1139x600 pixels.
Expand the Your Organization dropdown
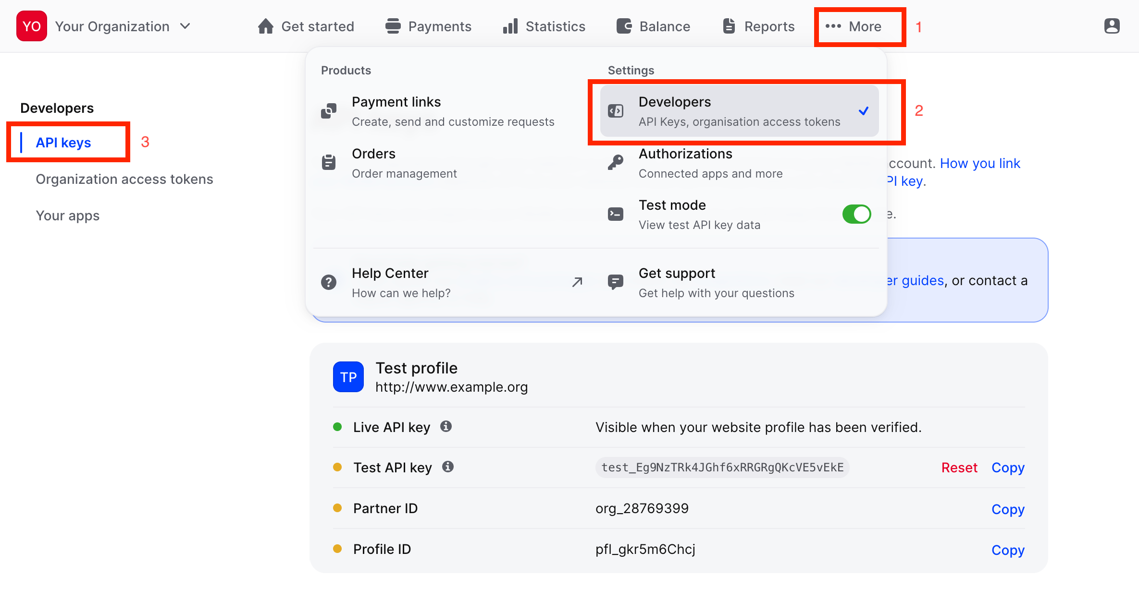click(x=185, y=26)
